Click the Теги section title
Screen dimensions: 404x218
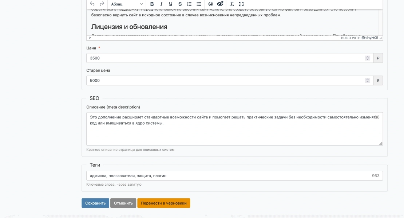pos(95,165)
